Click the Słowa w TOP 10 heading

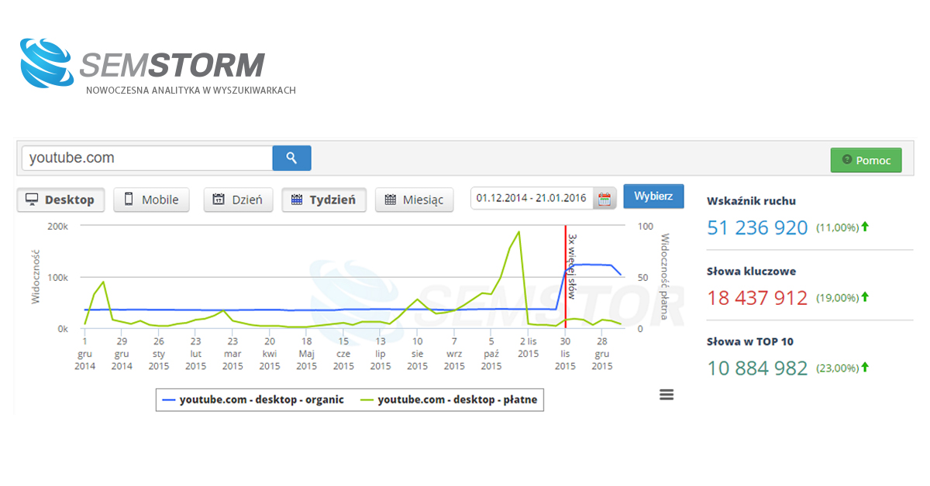750,341
